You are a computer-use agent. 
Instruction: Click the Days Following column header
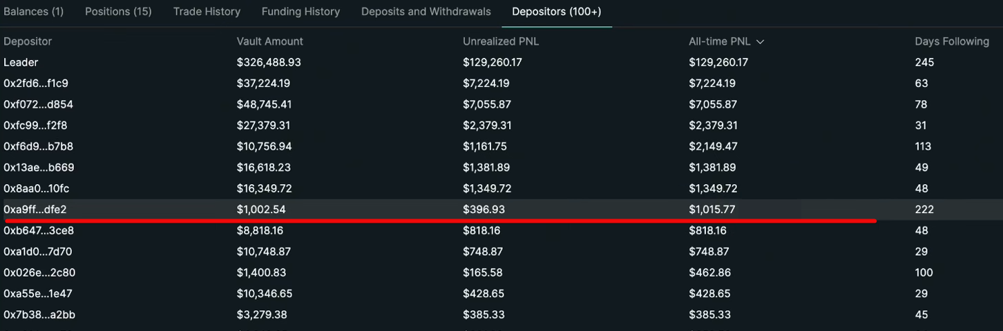[x=951, y=41]
